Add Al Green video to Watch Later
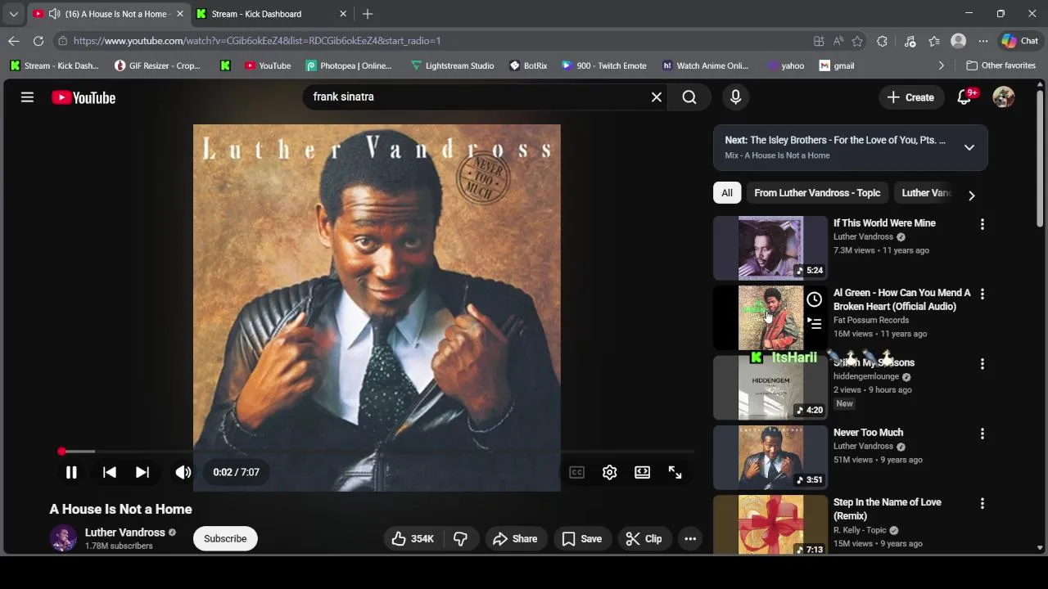Viewport: 1048px width, 589px height. [814, 299]
